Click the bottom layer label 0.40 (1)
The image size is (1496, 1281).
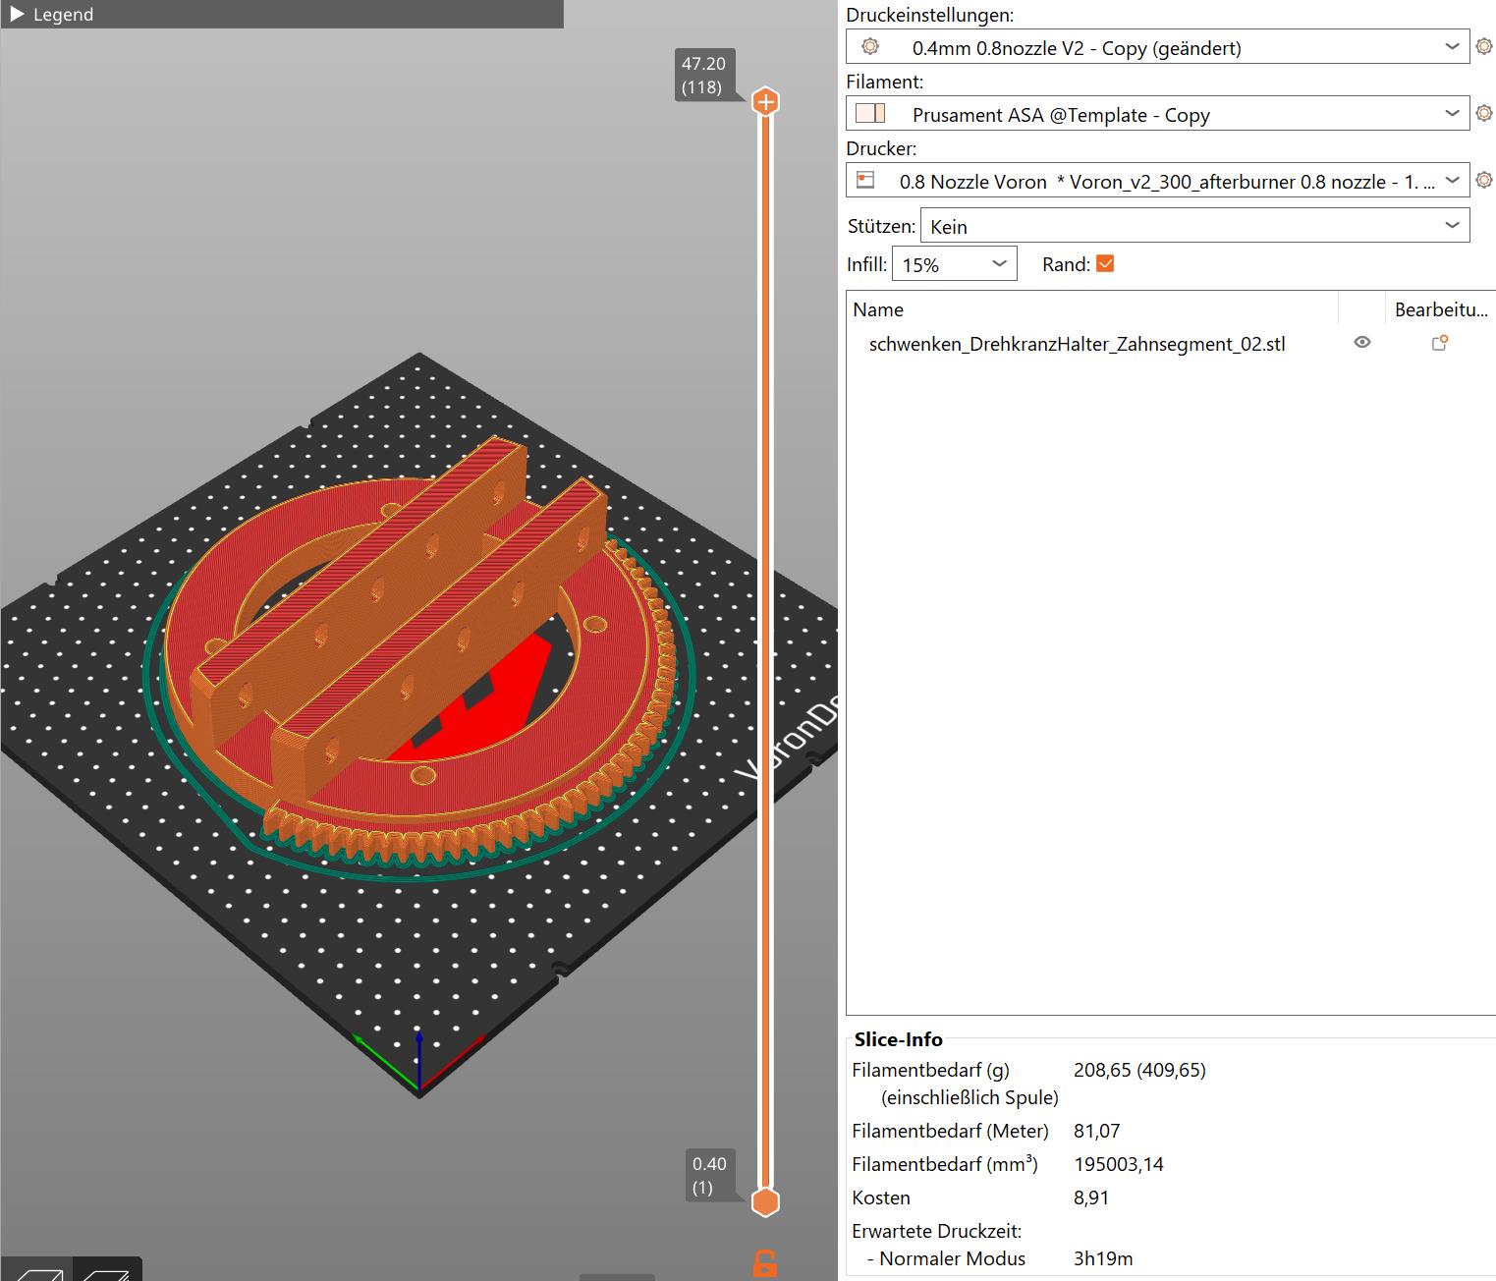click(710, 1176)
